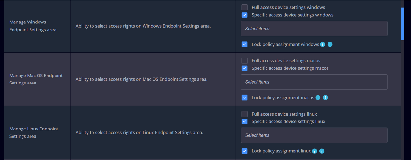
Task: Click 'Full access device settings macos' label
Action: point(286,61)
